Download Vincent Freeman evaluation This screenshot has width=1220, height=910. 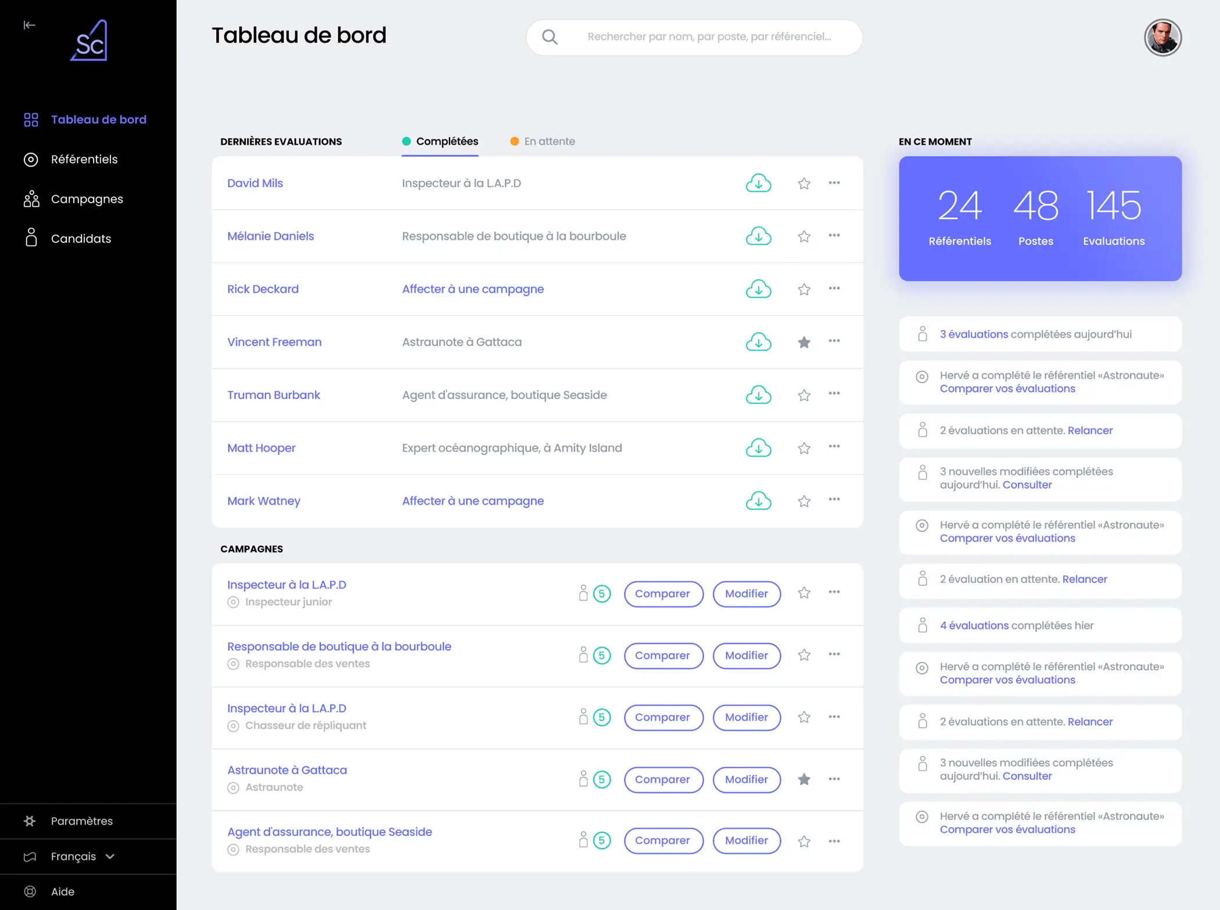[x=758, y=341]
